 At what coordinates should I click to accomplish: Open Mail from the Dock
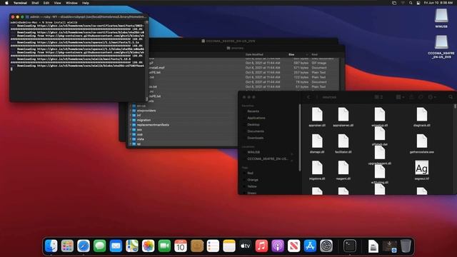pyautogui.click(x=116, y=246)
